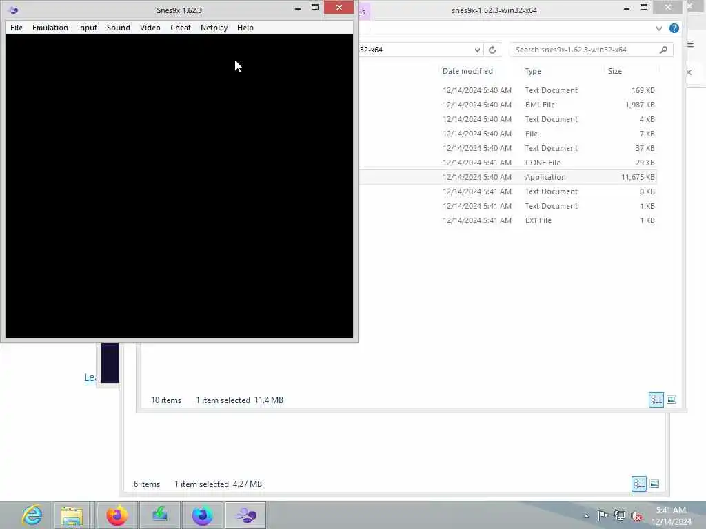Open the Help menu in Snes9x
706x529 pixels.
point(245,28)
